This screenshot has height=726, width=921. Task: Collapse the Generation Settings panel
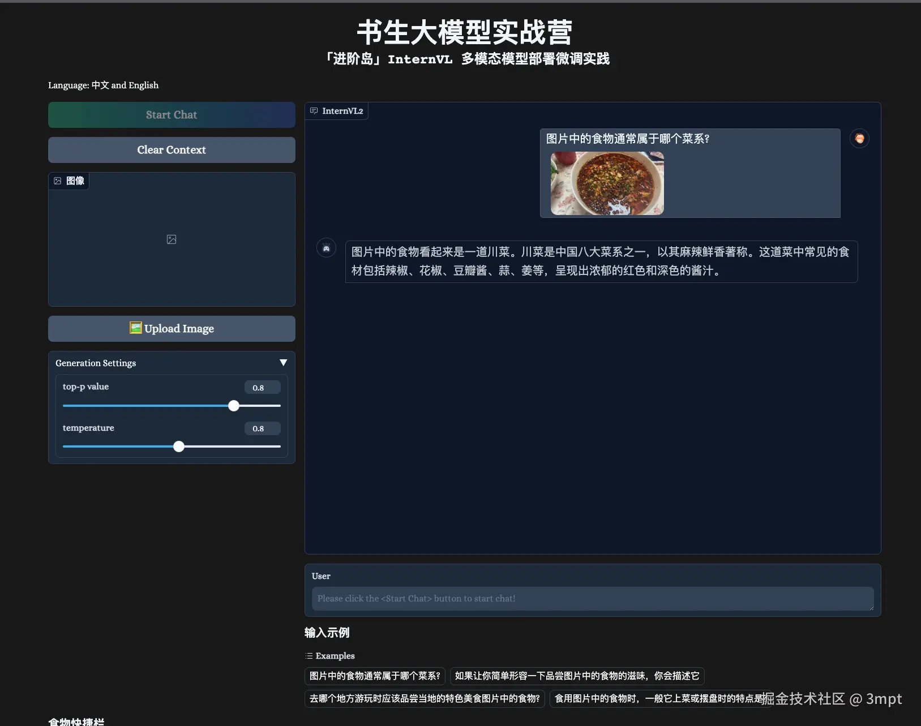tap(283, 363)
